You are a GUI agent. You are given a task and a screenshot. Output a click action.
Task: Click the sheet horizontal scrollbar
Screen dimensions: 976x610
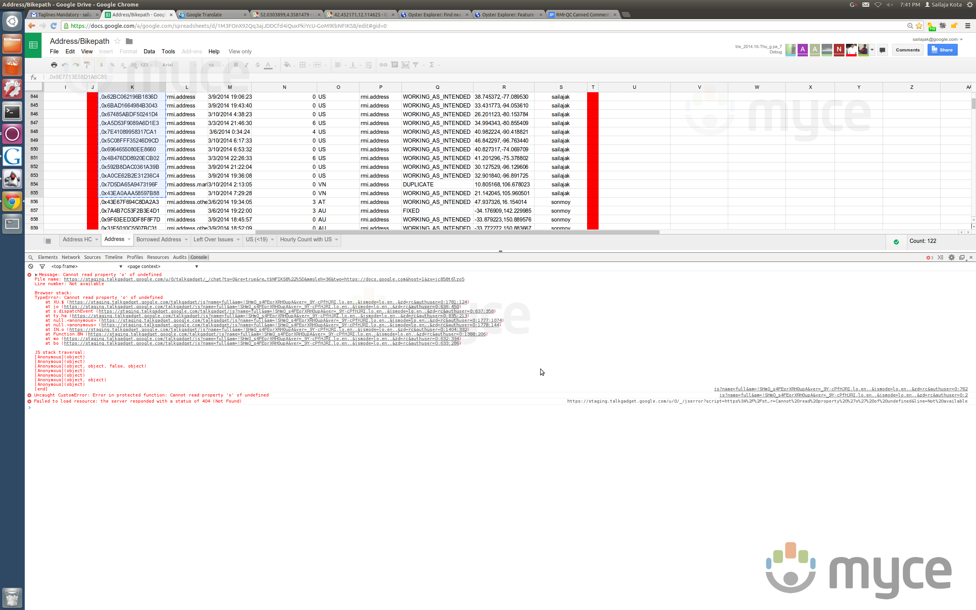click(x=457, y=233)
